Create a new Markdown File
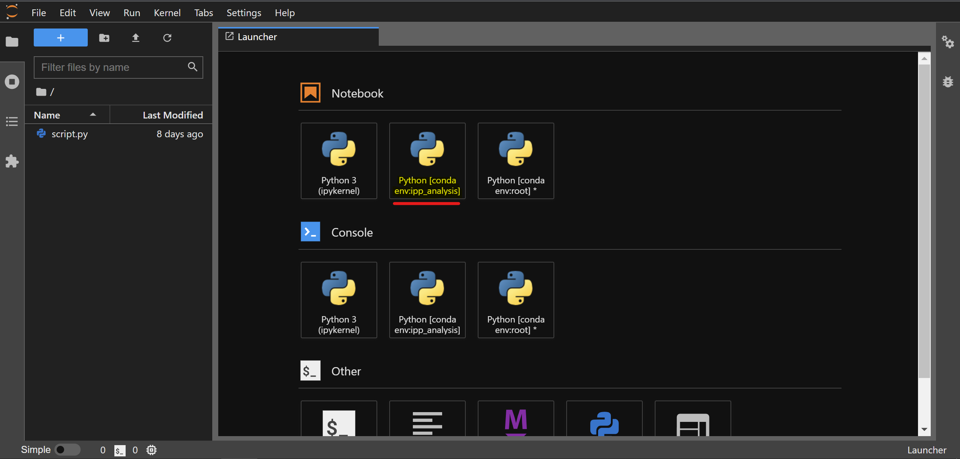The width and height of the screenshot is (960, 459). click(516, 418)
